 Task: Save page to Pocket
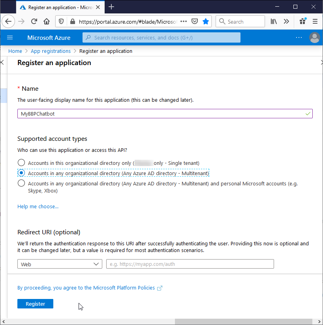pyautogui.click(x=195, y=21)
